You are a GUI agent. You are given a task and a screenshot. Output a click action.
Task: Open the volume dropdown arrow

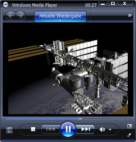tap(110, 130)
